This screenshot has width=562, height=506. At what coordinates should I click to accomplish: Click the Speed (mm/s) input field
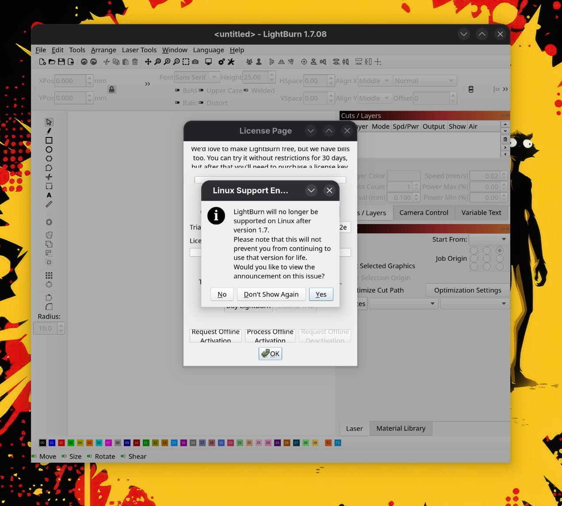pos(486,176)
